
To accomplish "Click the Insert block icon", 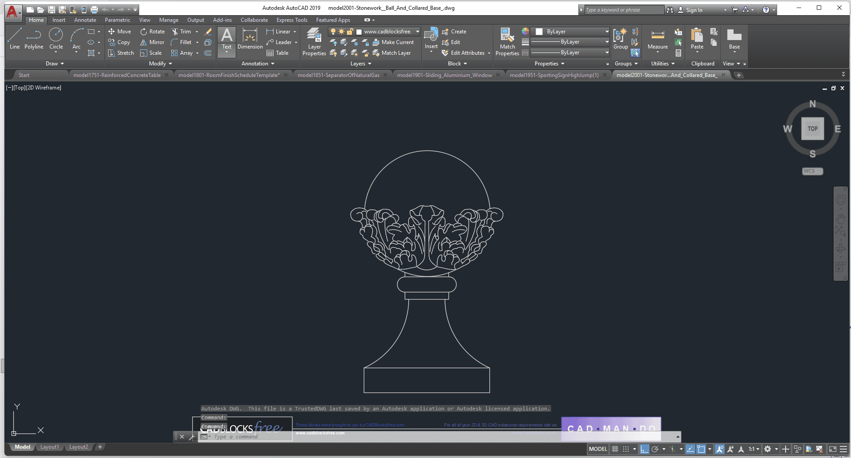I will click(x=431, y=38).
